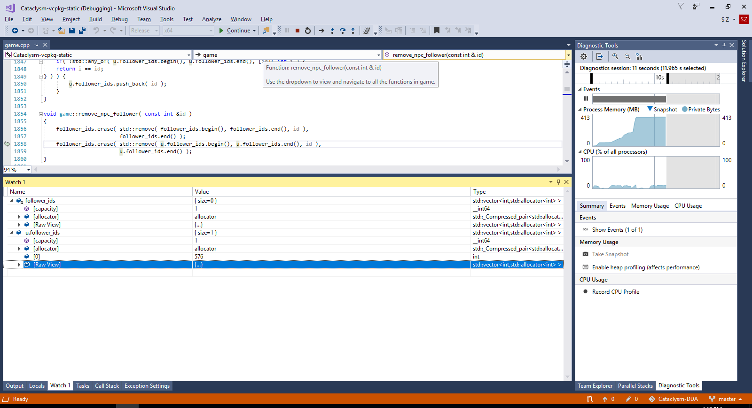Viewport: 752px width, 408px height.
Task: Click Show Events (1 of 1) link
Action: click(x=617, y=230)
